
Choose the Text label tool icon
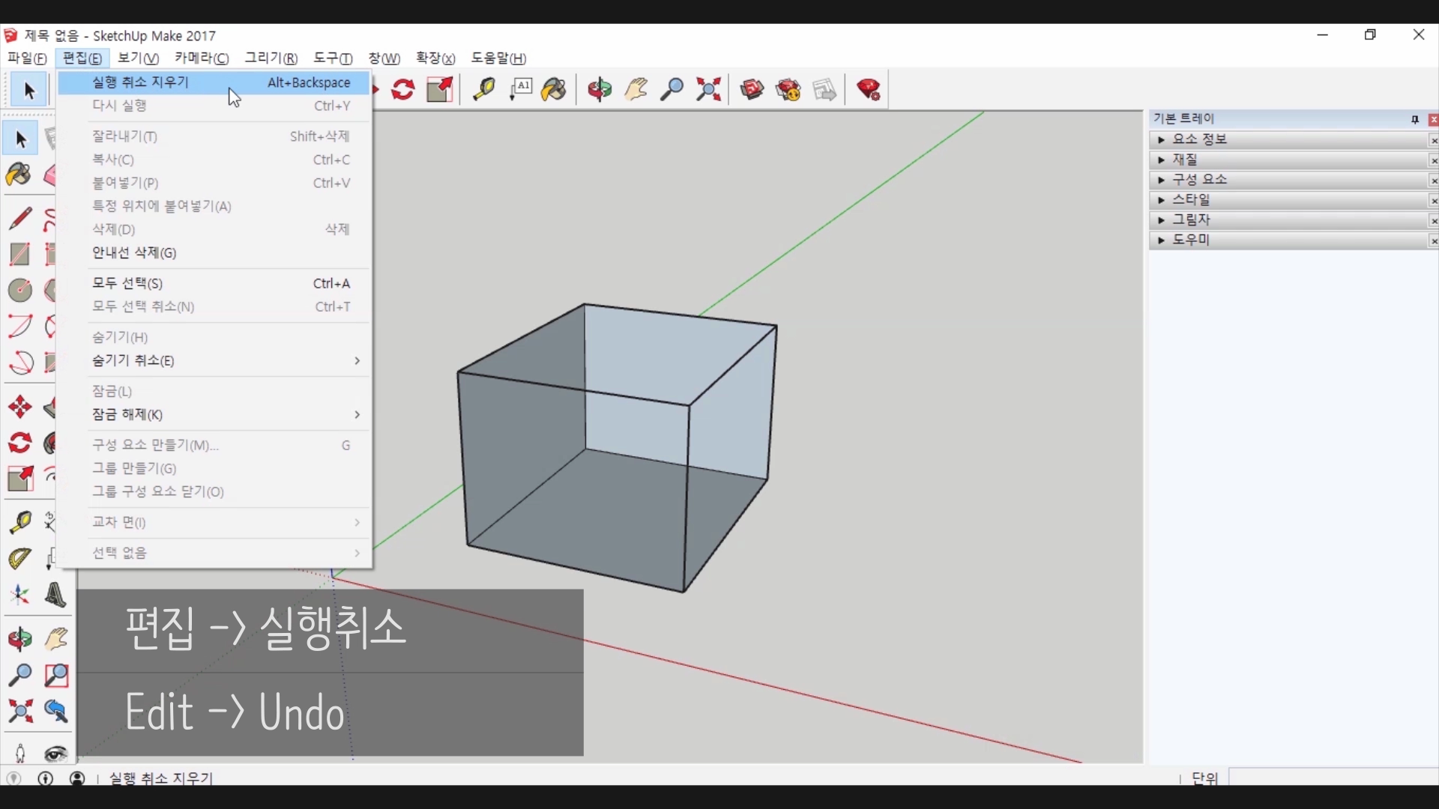(x=520, y=90)
